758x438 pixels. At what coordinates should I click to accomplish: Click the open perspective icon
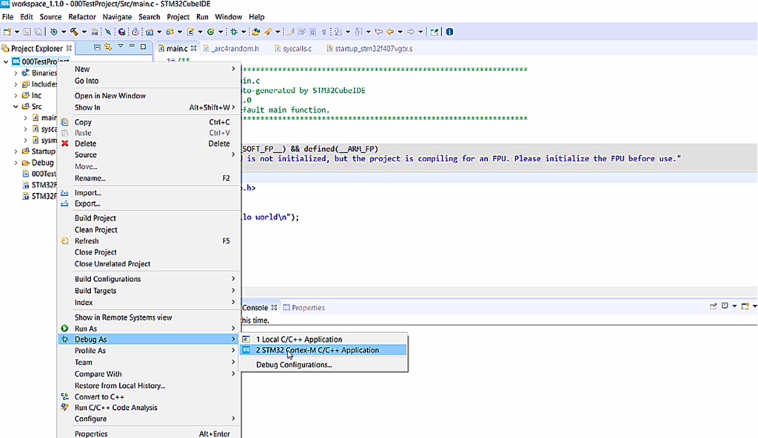click(x=434, y=32)
